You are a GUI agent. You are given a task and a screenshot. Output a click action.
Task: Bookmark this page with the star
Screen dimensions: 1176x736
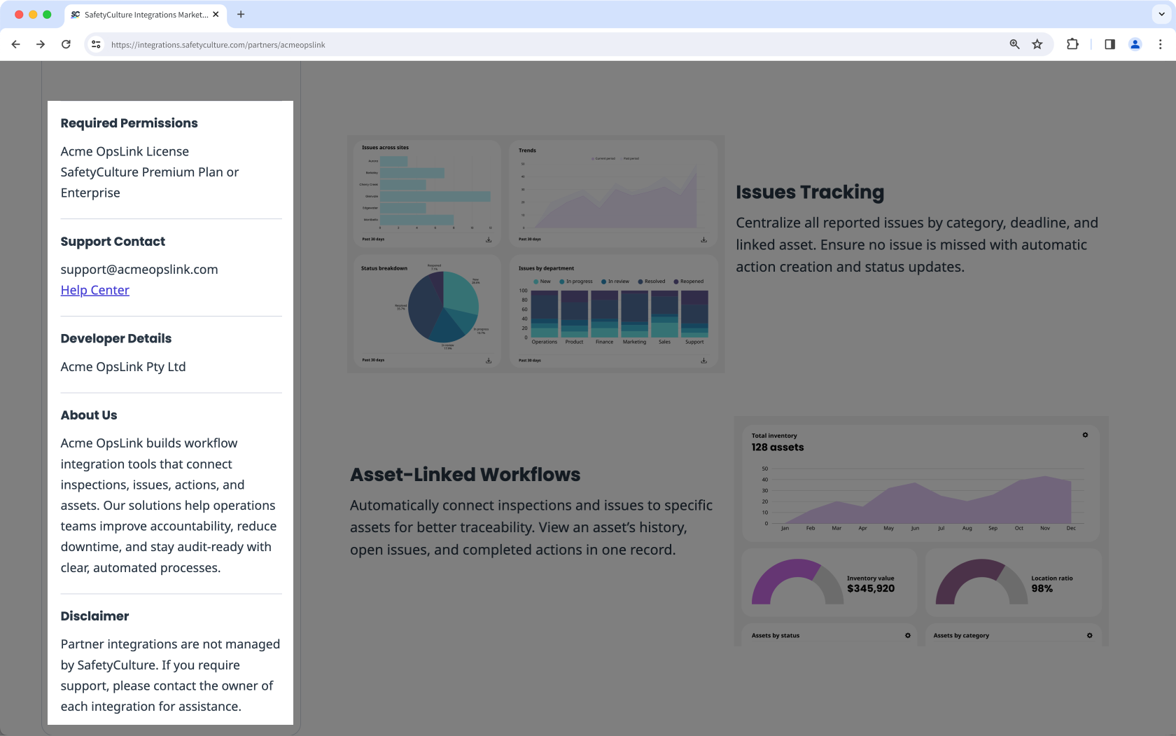pos(1037,44)
